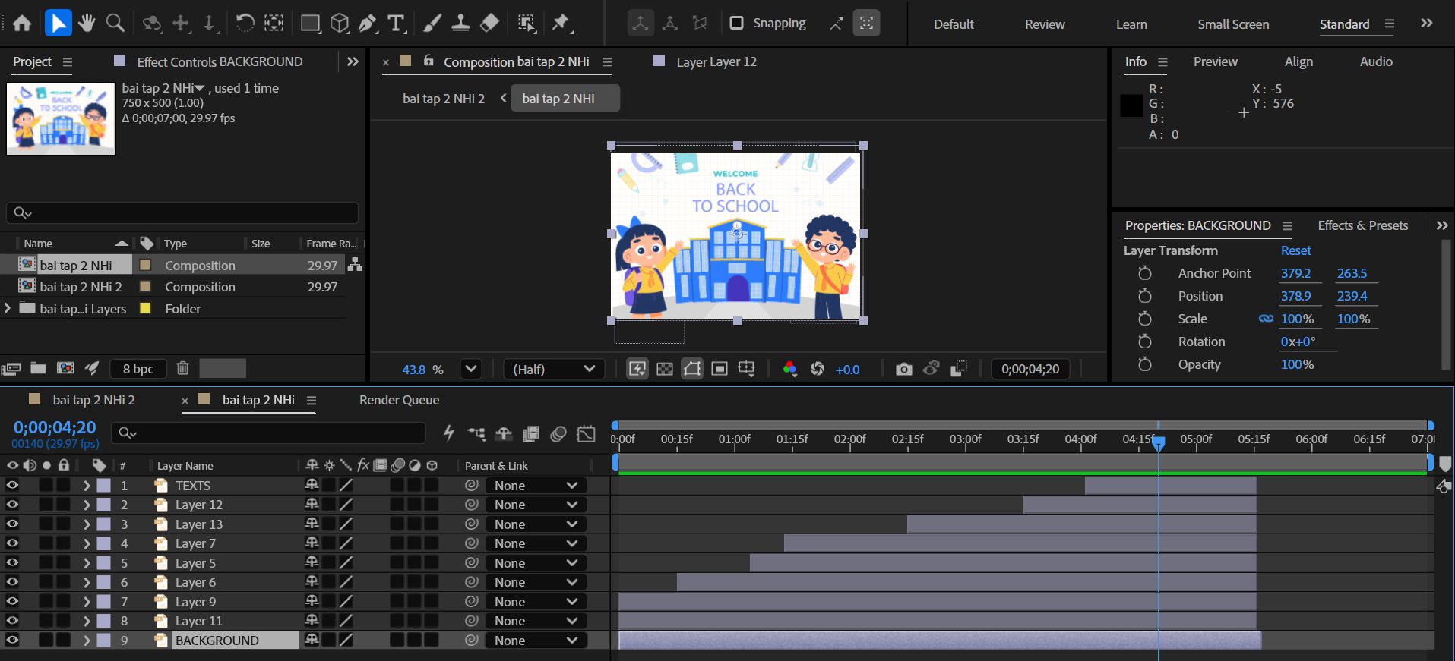Screen dimensions: 1455x661
Task: Hide the BACKGROUND layer
Action: [13, 640]
